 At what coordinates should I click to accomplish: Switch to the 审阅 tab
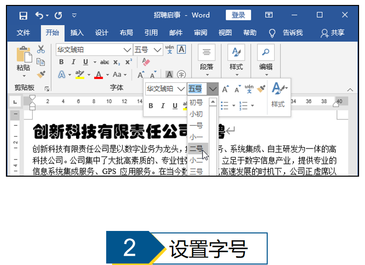(201, 33)
